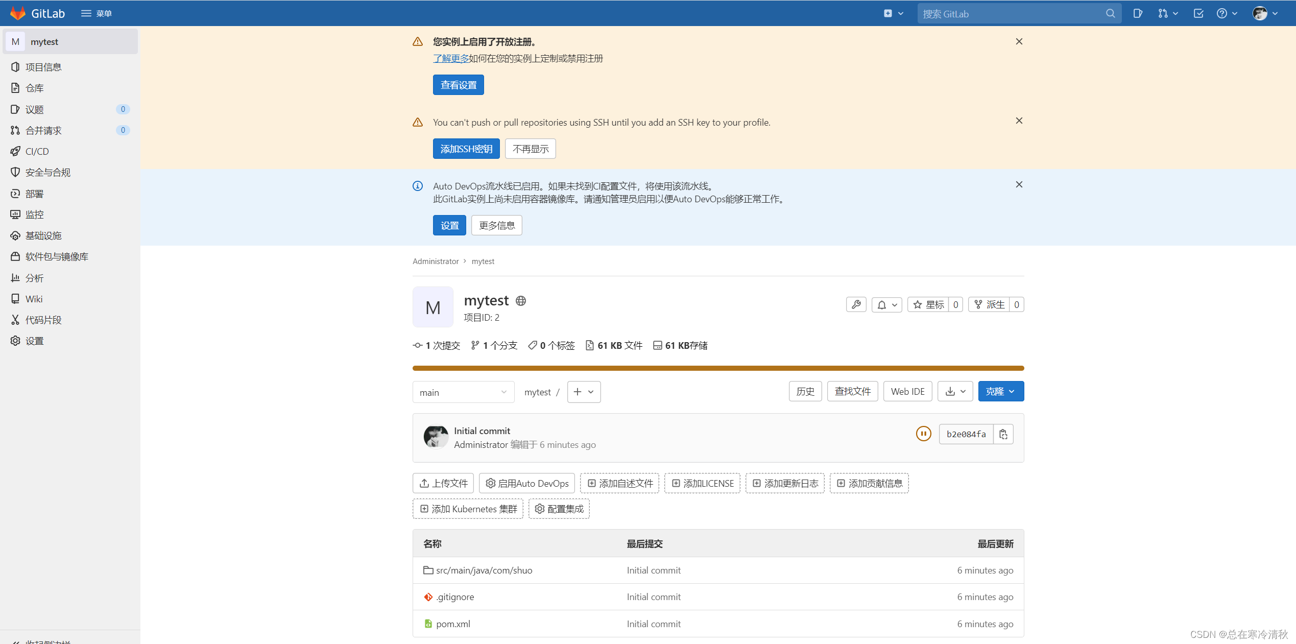Viewport: 1296px width, 644px height.
Task: Click the 61 KB存储 storage stat
Action: pos(681,345)
